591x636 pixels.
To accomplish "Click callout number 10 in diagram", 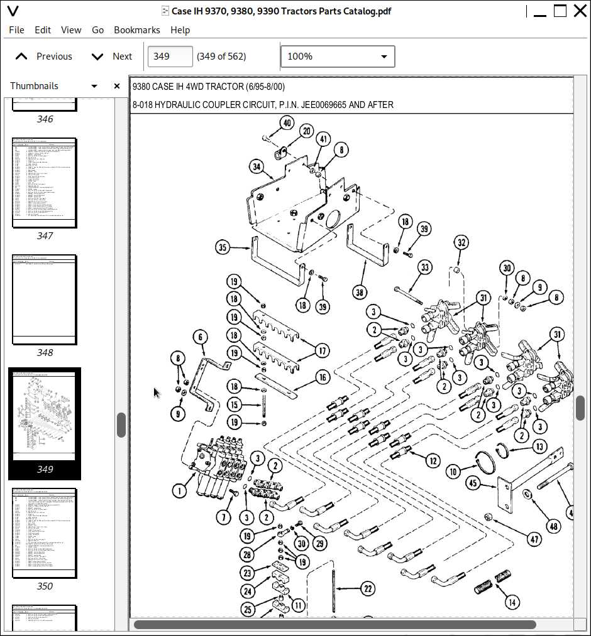I will coord(453,472).
